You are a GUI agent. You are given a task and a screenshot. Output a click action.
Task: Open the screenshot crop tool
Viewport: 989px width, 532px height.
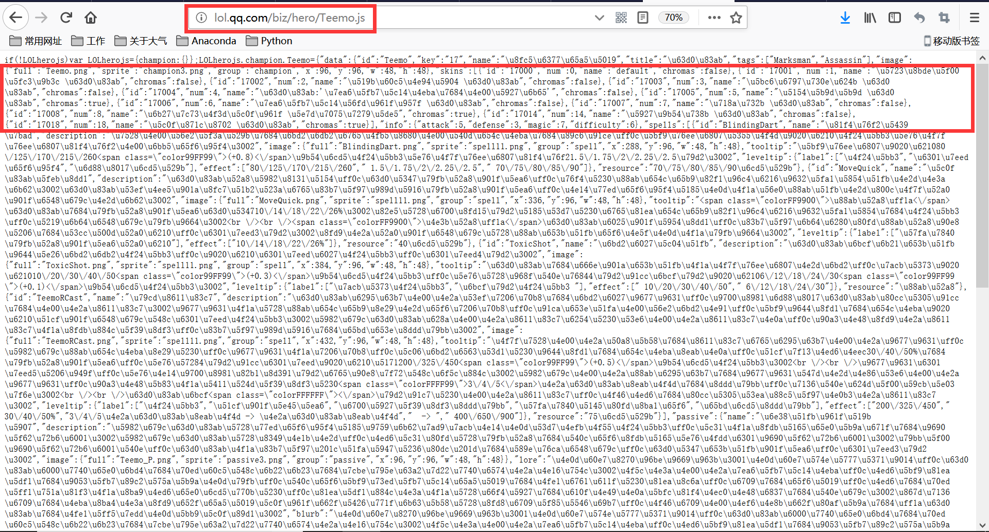point(944,18)
